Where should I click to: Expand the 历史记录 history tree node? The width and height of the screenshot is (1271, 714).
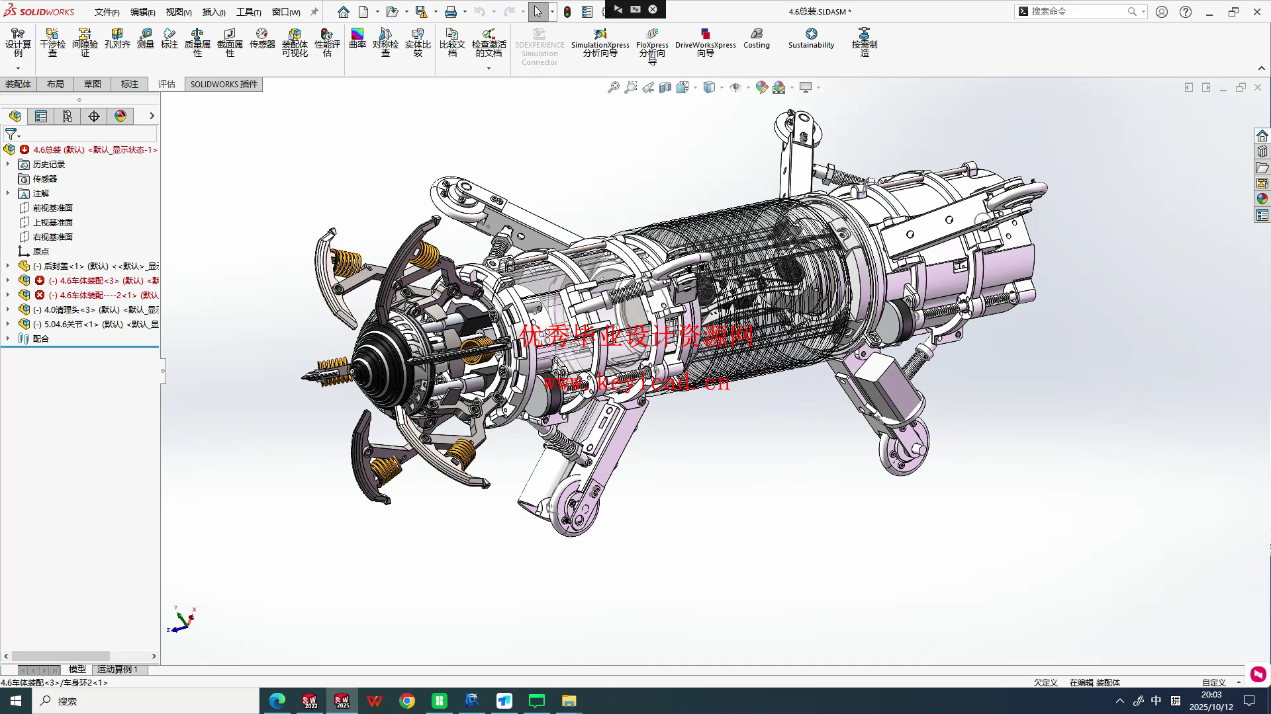click(x=8, y=164)
